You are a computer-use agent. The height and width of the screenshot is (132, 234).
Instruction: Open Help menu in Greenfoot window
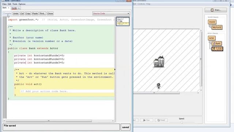pyautogui.click(x=148, y=4)
